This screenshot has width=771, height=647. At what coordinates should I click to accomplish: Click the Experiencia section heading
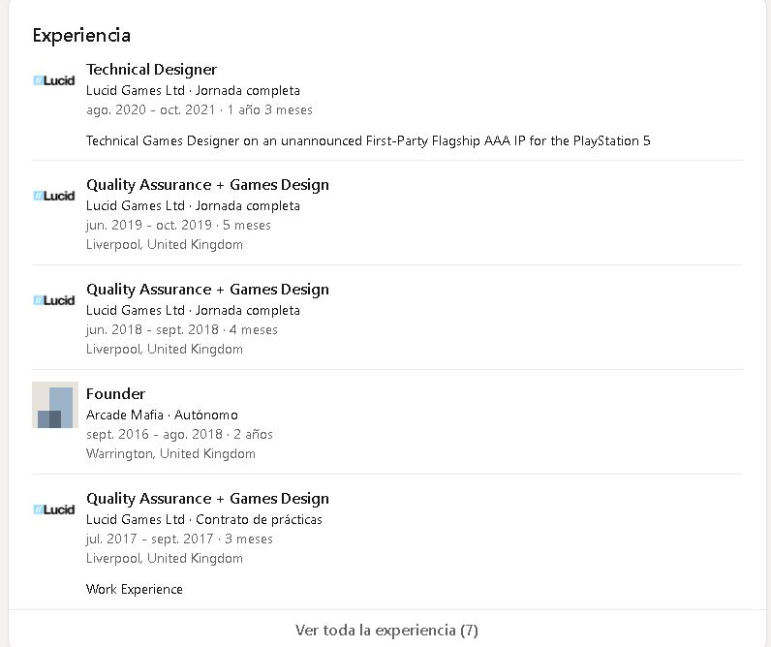click(x=81, y=35)
